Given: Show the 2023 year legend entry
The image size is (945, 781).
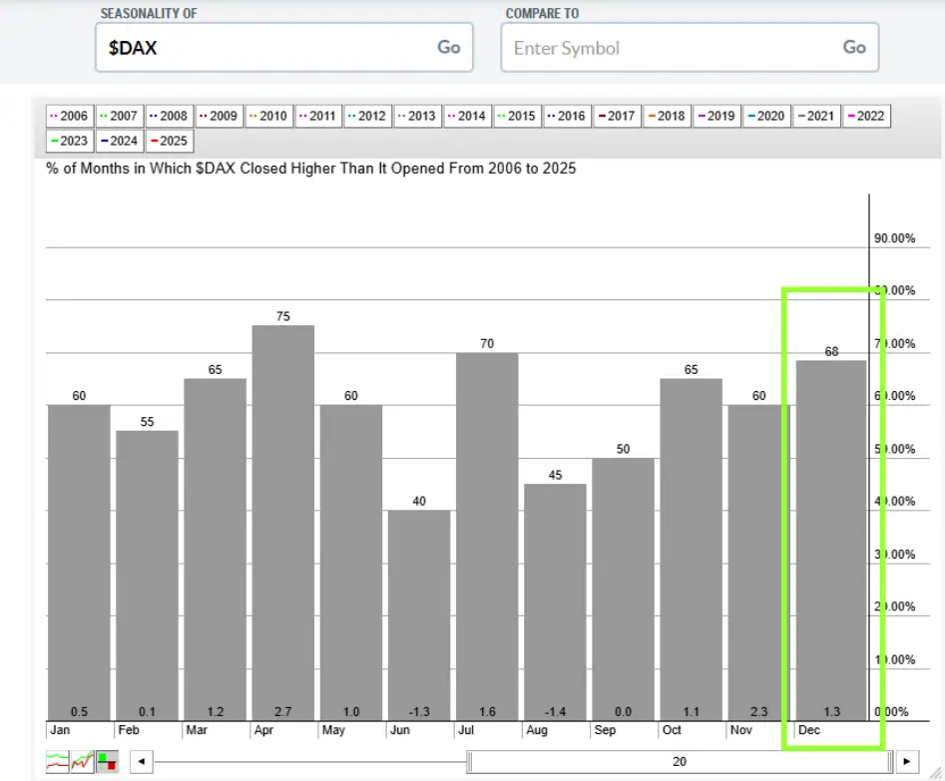Looking at the screenshot, I should tap(69, 141).
